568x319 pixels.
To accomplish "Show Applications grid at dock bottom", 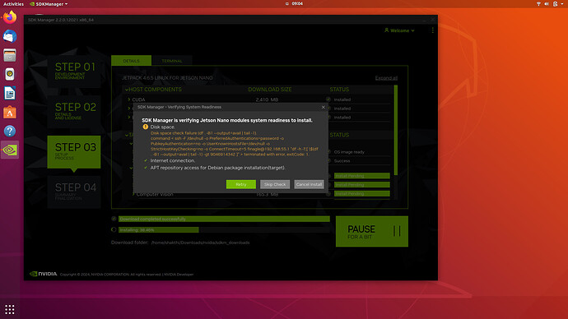I will point(10,309).
